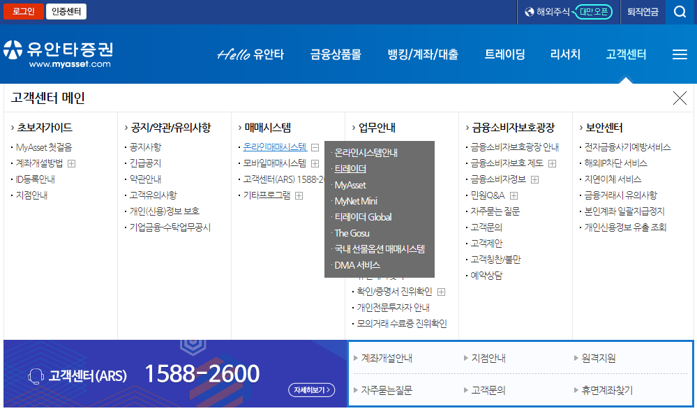
Task: Open the 뱅킹/계좌/대출 menu
Action: 423,54
